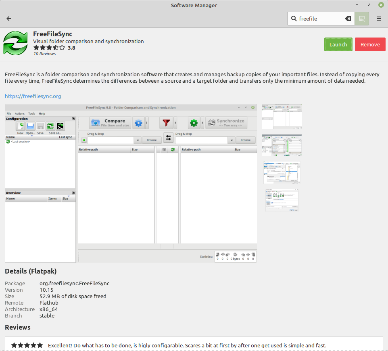Viewport: 388px width, 351px height.
Task: Click the package name "org.freefilesync.FreeFileSync"
Action: click(75, 284)
